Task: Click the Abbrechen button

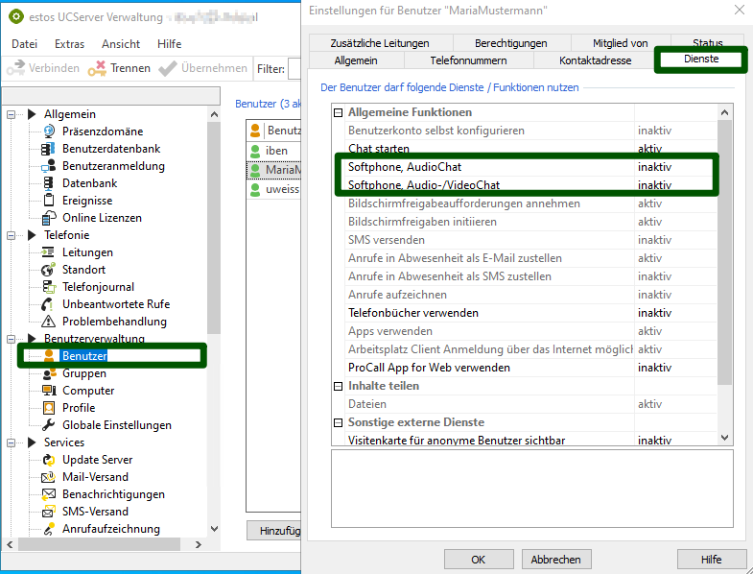Action: tap(555, 560)
